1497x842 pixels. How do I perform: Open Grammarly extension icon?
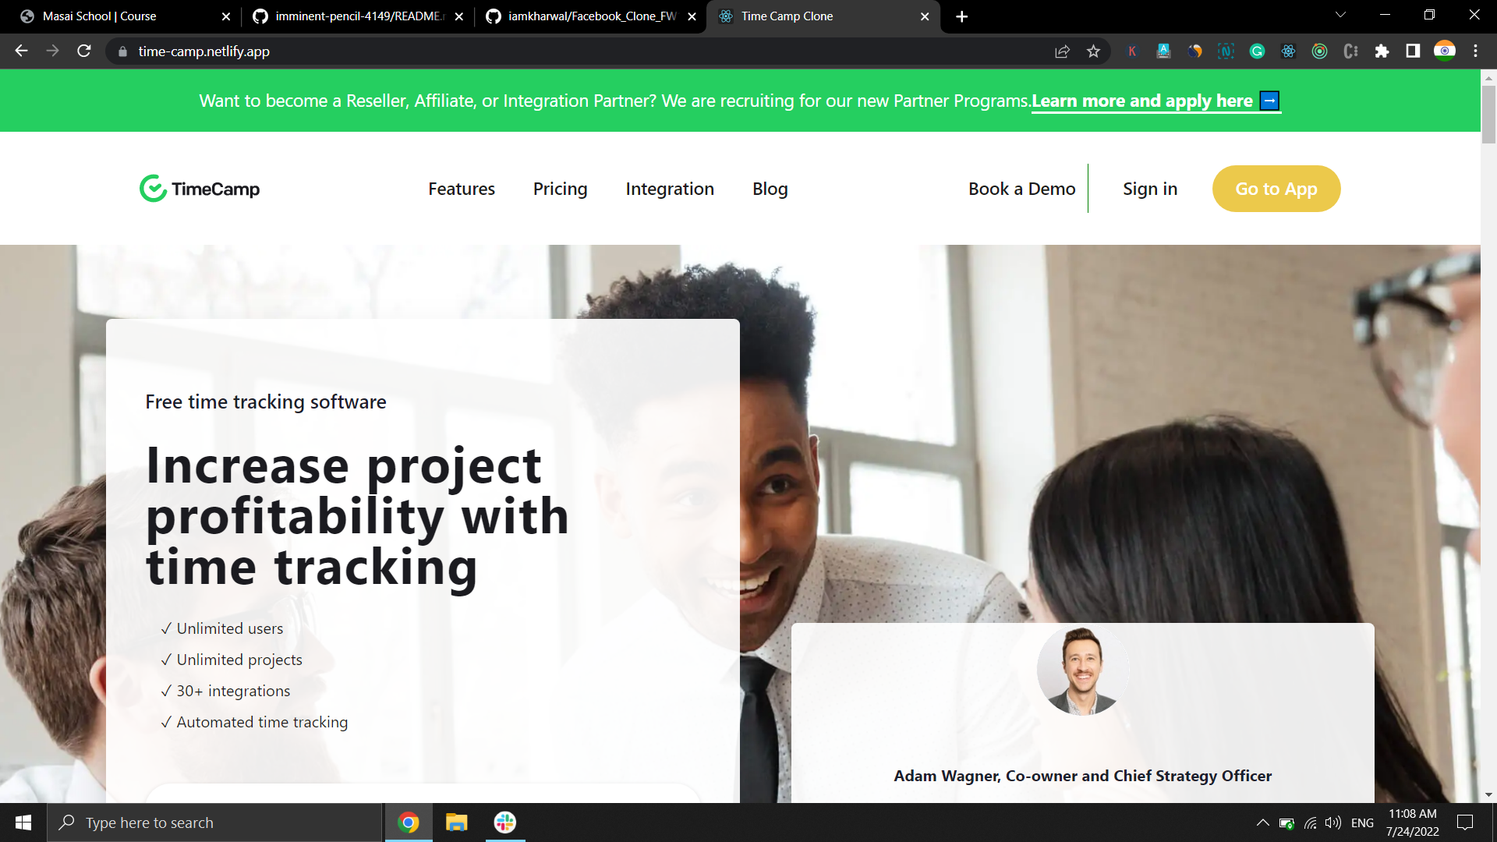tap(1257, 51)
